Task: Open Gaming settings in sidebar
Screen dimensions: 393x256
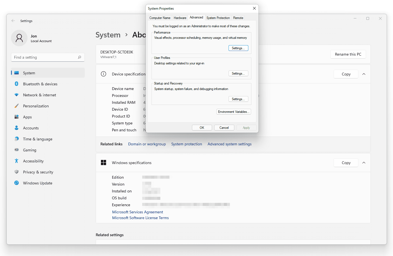Action: tap(48, 150)
